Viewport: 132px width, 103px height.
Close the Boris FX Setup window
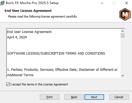(x=127, y=3)
